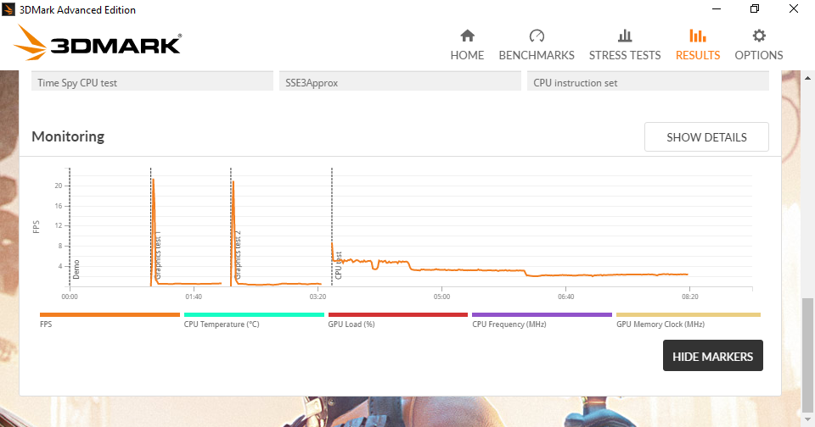815x427 pixels.
Task: Click the scrollbar down arrow
Action: (x=807, y=419)
